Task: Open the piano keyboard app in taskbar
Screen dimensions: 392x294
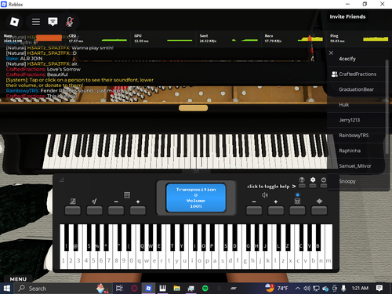Action: pyautogui.click(x=162, y=289)
